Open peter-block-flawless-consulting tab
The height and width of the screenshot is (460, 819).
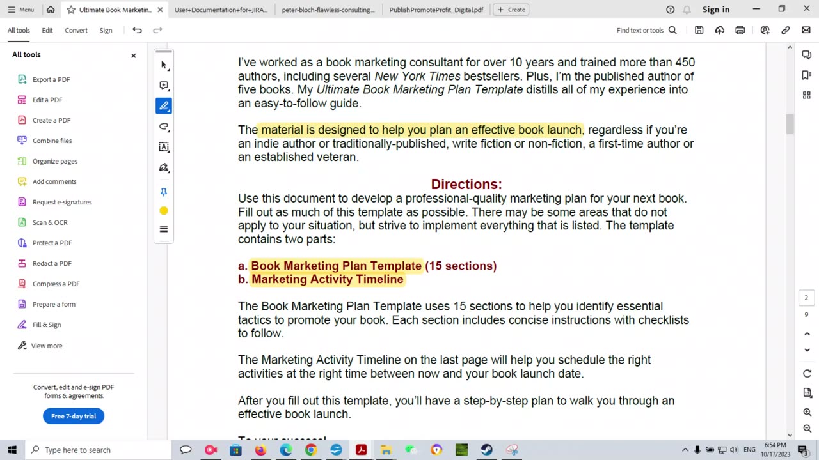[328, 10]
